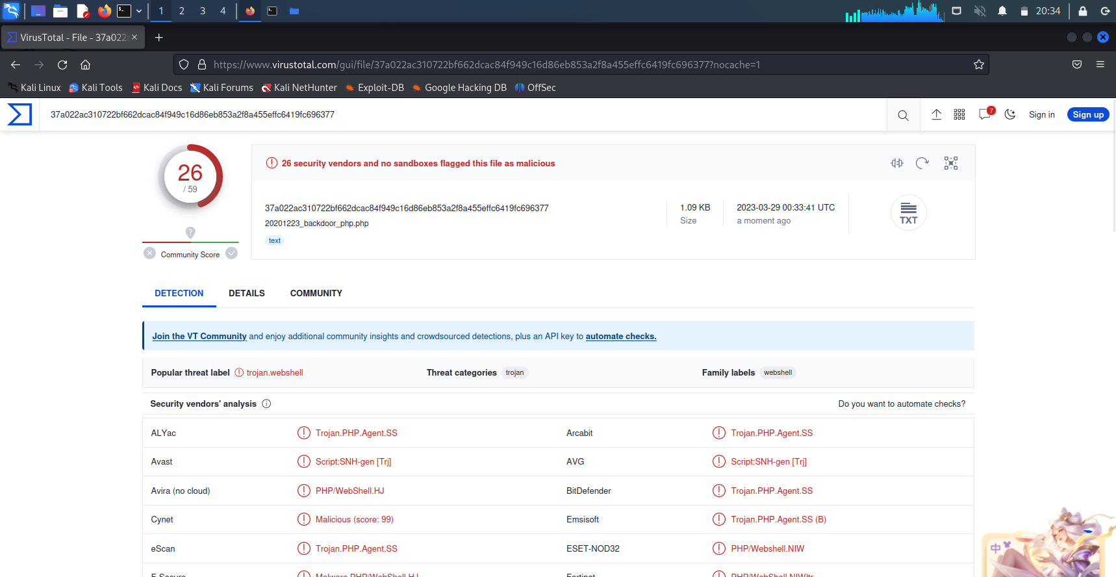This screenshot has width=1116, height=577.
Task: Toggle the muted volume icon in the tray
Action: tap(980, 11)
